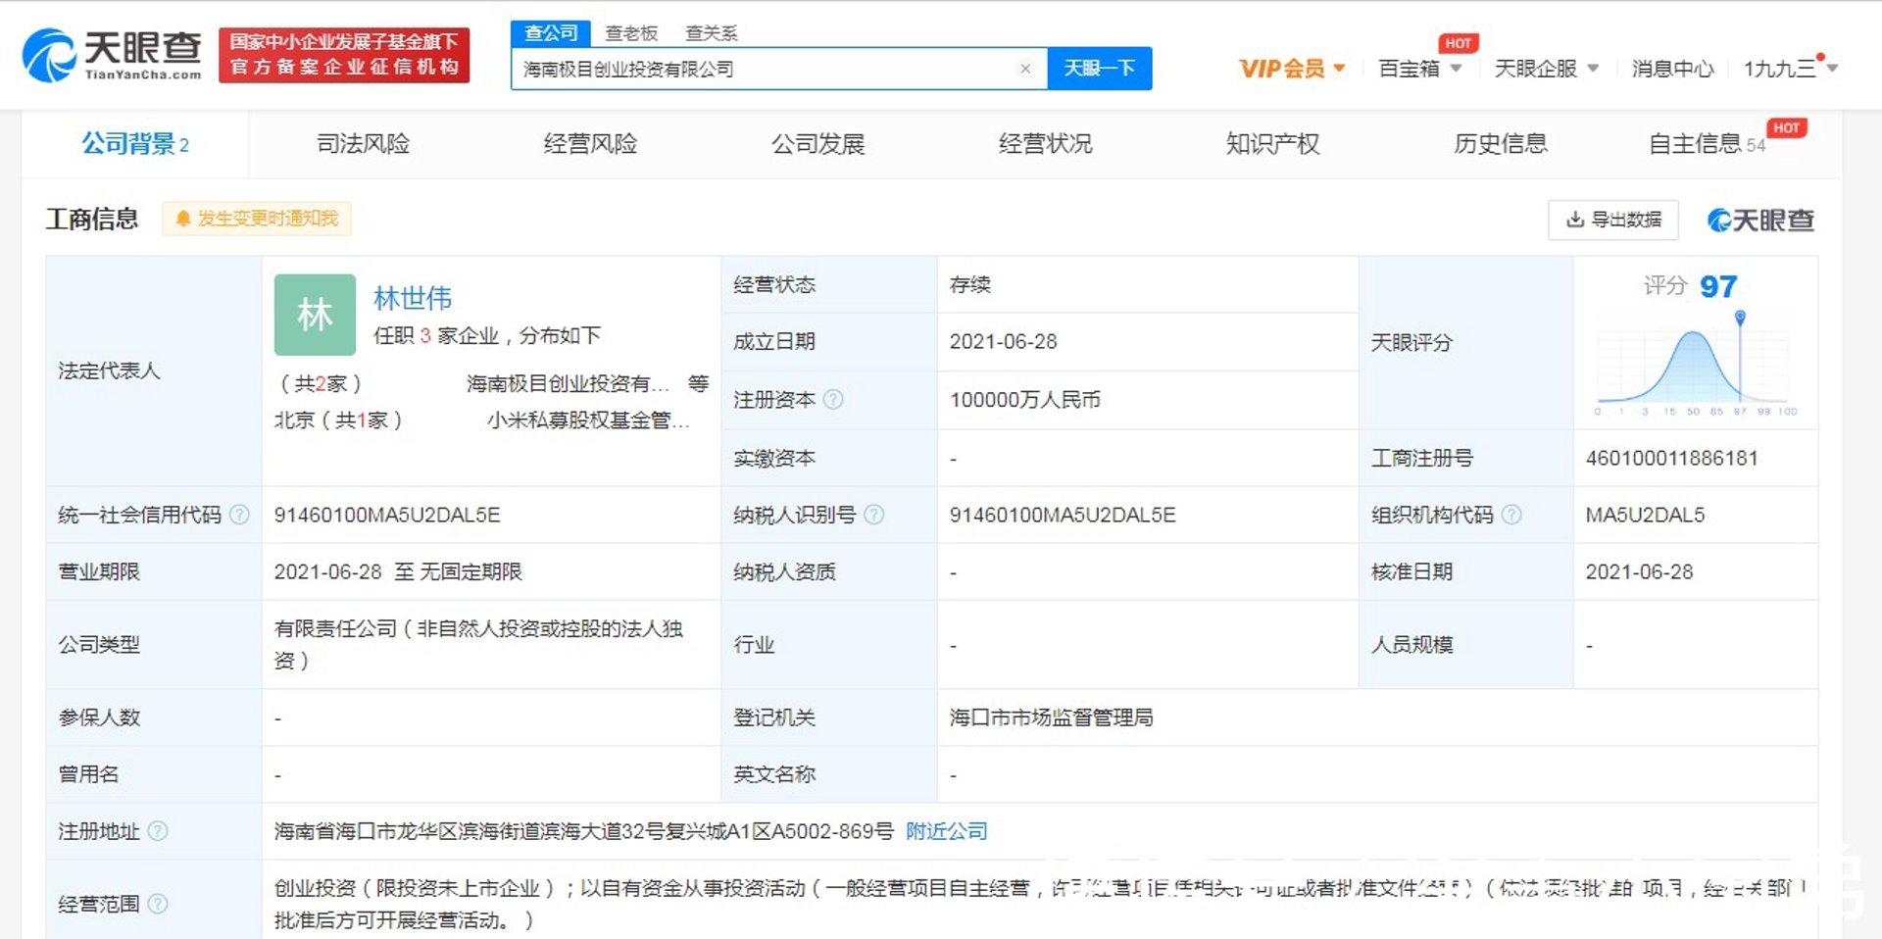Viewport: 1882px width, 939px height.
Task: Click the 国家中小企业发展子基金旗下 red banner
Action: [344, 55]
